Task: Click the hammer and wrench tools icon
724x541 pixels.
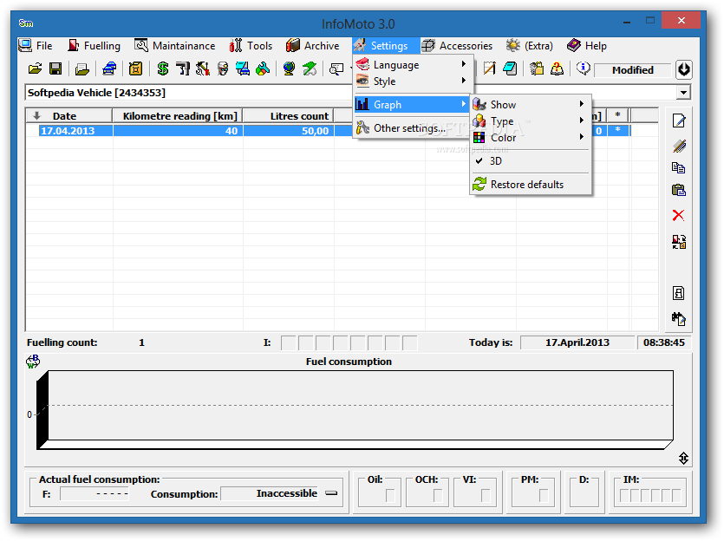Action: pos(203,69)
